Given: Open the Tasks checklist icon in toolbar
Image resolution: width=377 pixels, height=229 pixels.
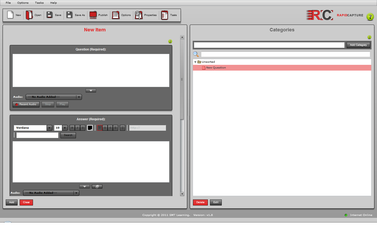Looking at the screenshot, I should tap(165, 15).
